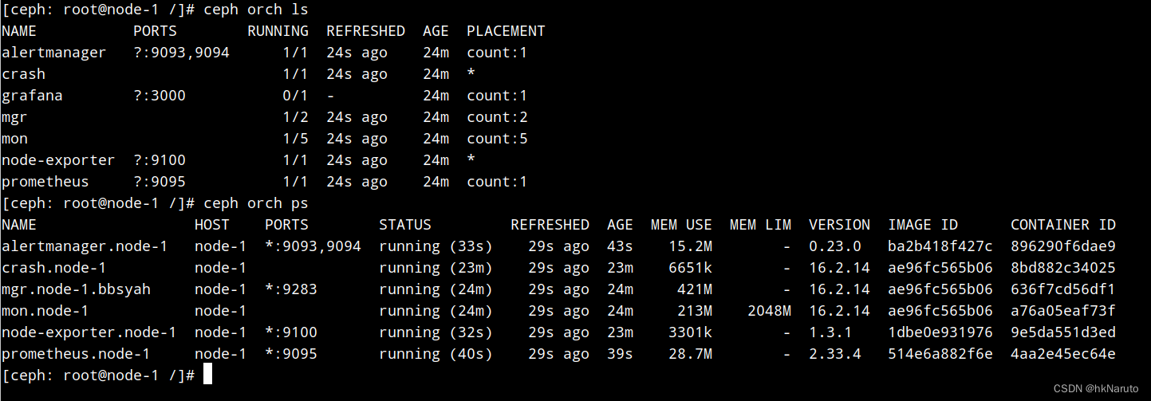Click the '?:9093,9094' ports value
The height and width of the screenshot is (401, 1151).
tap(181, 53)
